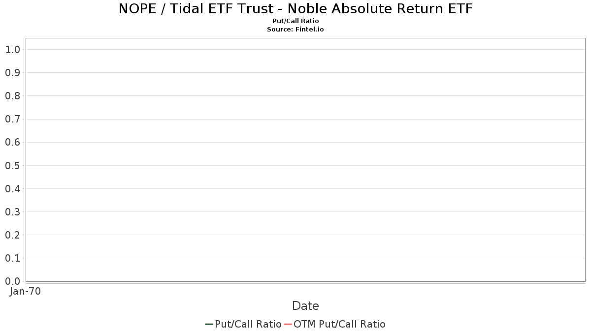Open the Source: Fintel.io label
591x332 pixels.
point(295,29)
